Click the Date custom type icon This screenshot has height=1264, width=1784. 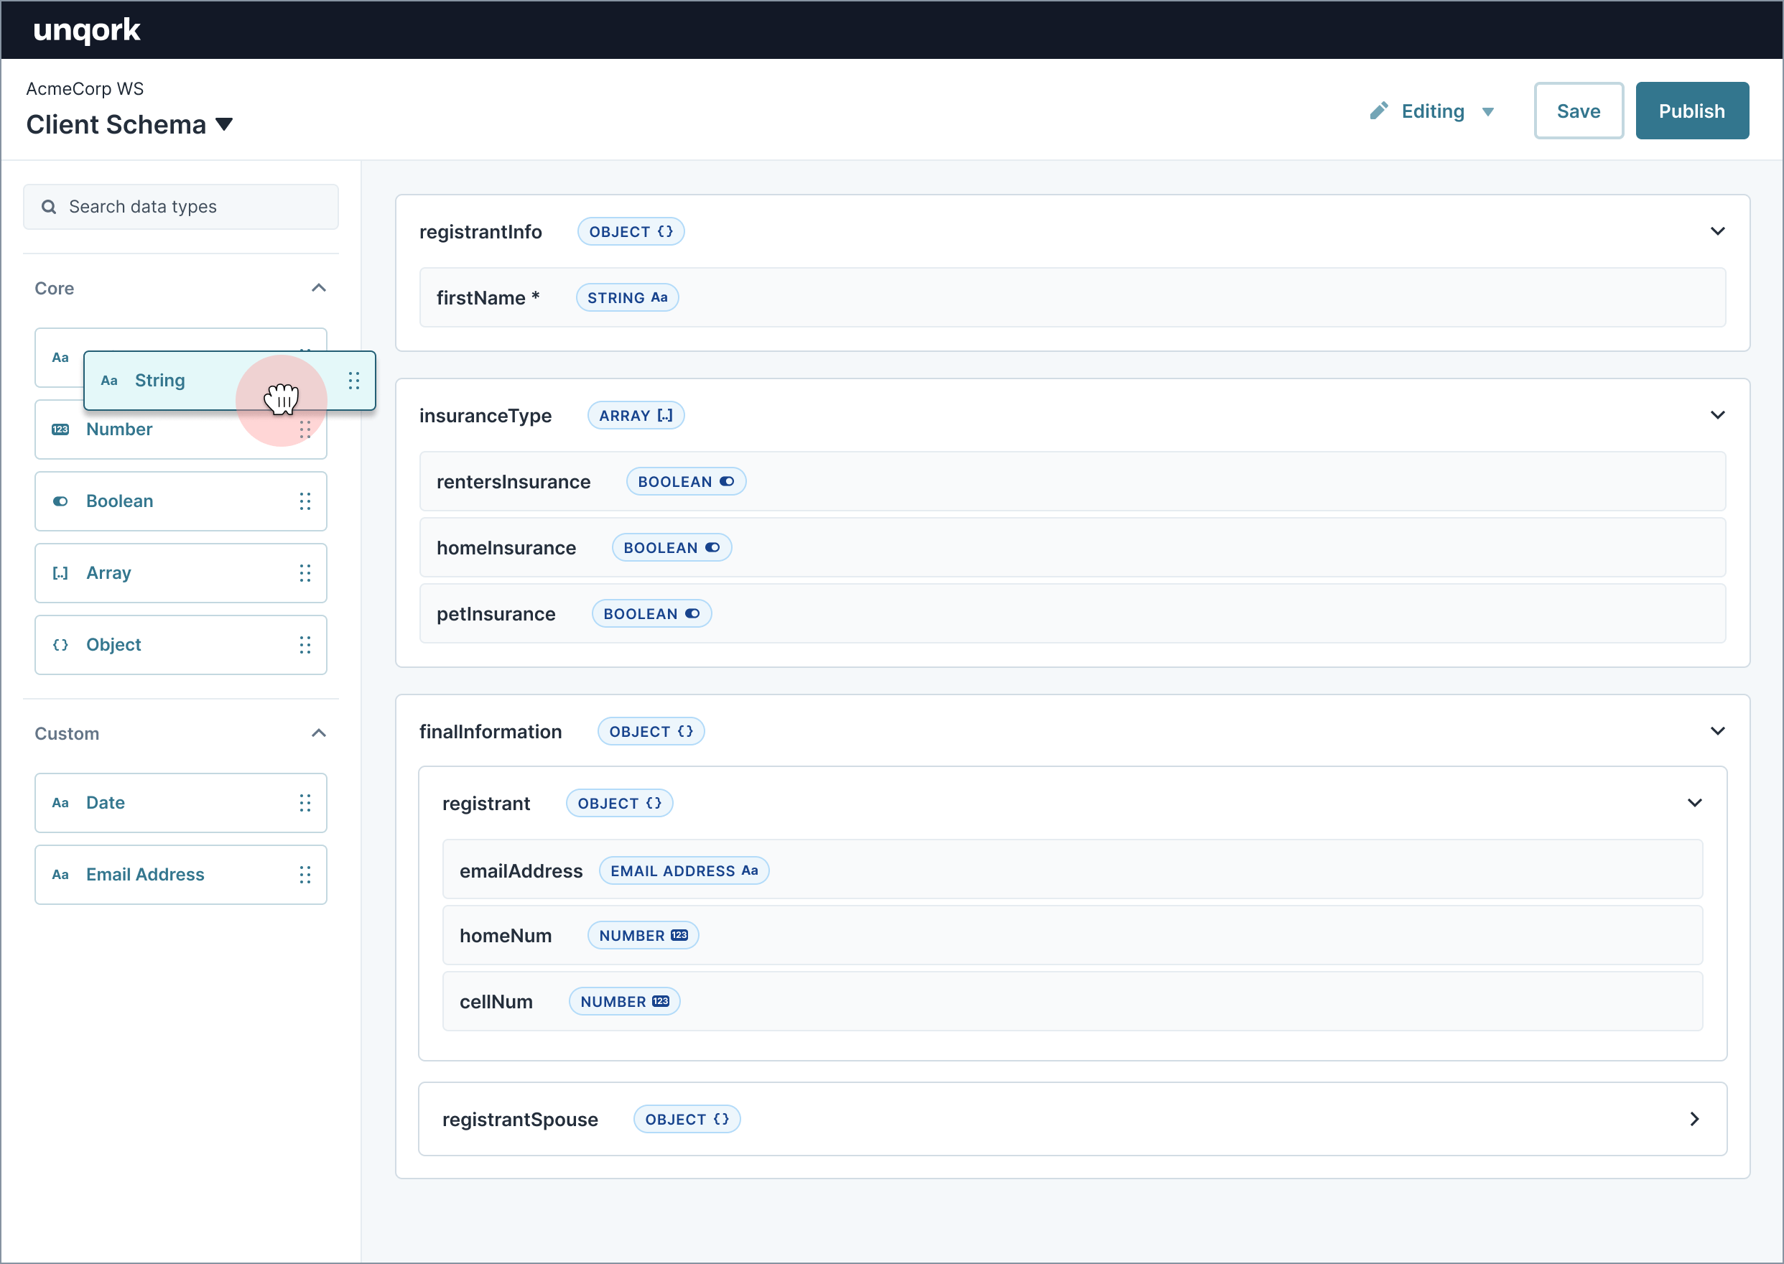click(59, 801)
